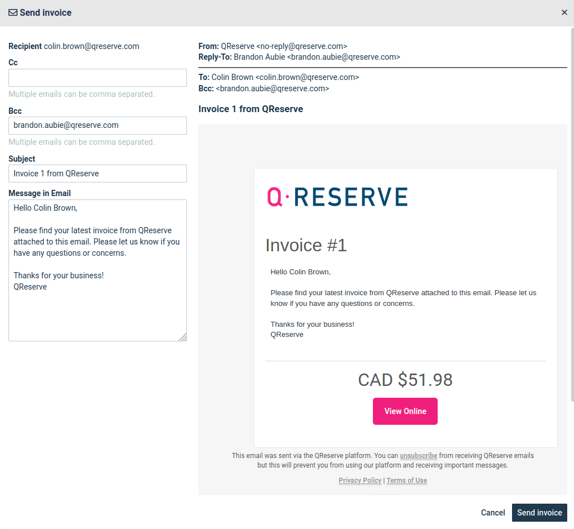
Task: Click the QReserve logo in the email preview
Action: 336,197
